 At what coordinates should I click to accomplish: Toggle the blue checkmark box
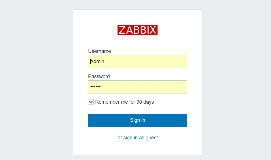coord(91,102)
